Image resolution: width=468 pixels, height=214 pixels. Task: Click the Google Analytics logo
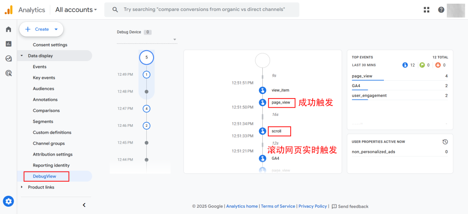point(8,10)
